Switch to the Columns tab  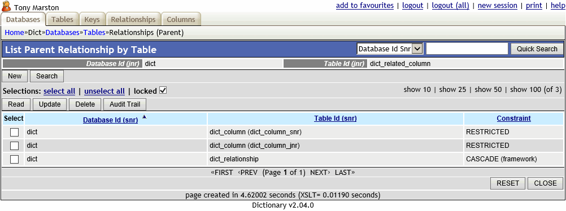[x=181, y=20]
